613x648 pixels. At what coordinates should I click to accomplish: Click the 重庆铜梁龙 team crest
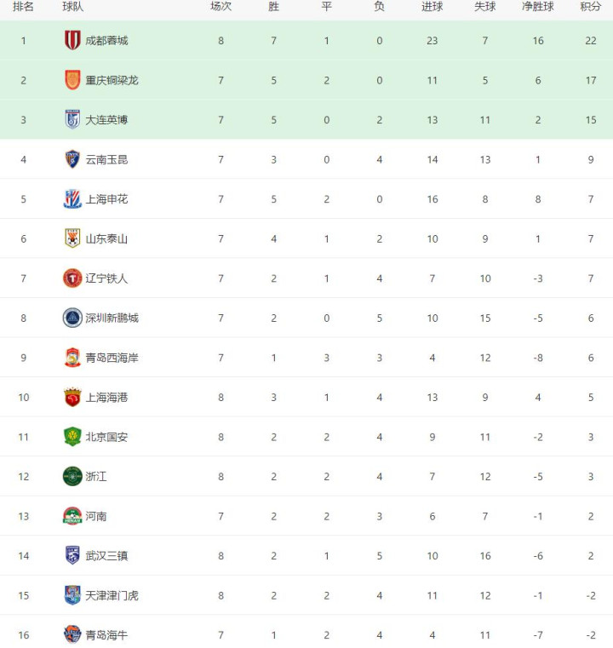[72, 80]
